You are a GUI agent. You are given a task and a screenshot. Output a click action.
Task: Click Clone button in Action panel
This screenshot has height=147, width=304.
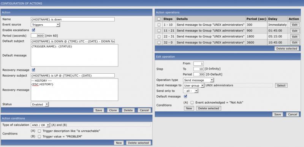tap(113, 110)
